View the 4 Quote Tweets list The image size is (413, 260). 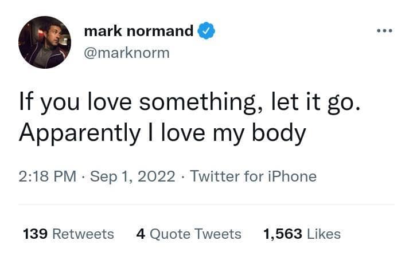coord(189,234)
